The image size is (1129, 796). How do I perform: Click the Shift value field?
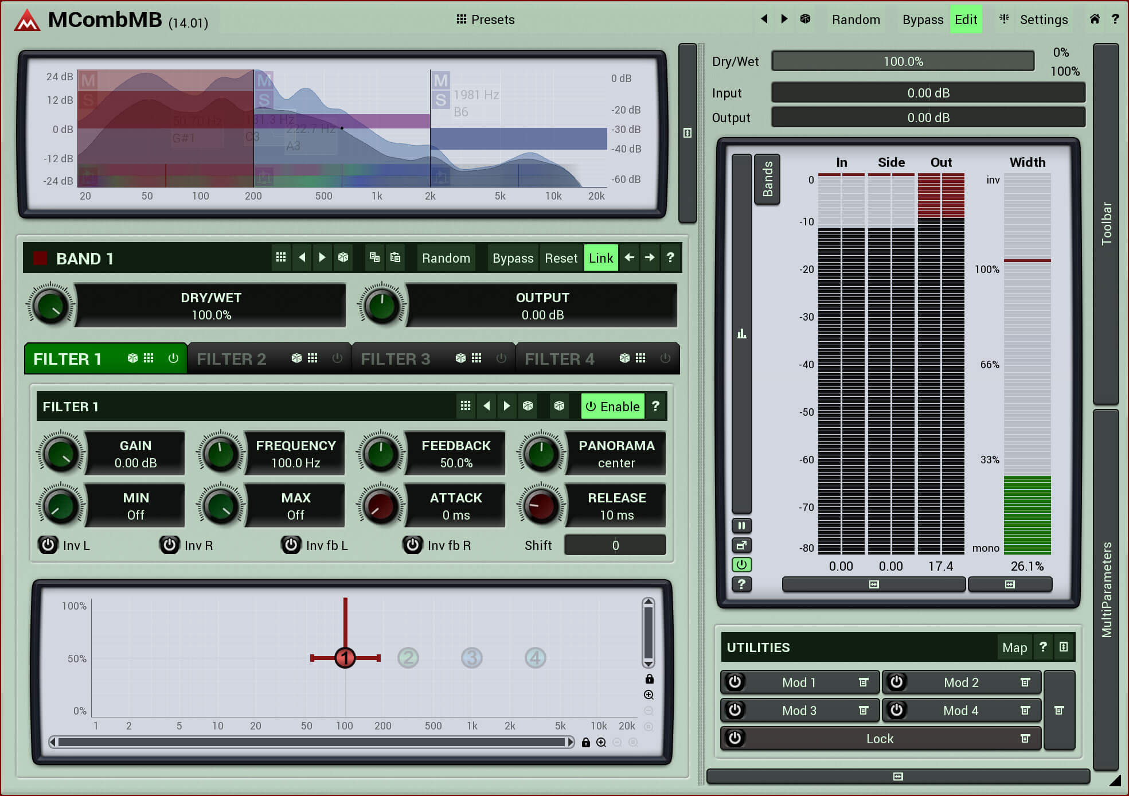(x=615, y=545)
